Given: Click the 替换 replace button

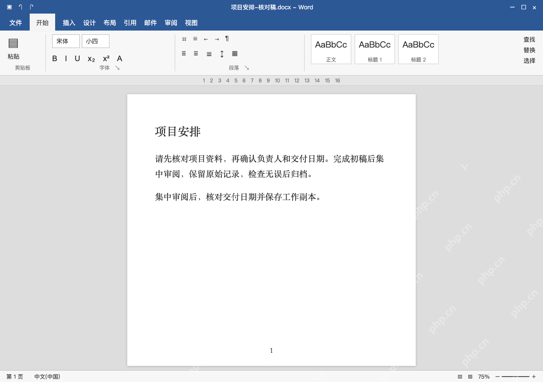Looking at the screenshot, I should (529, 50).
